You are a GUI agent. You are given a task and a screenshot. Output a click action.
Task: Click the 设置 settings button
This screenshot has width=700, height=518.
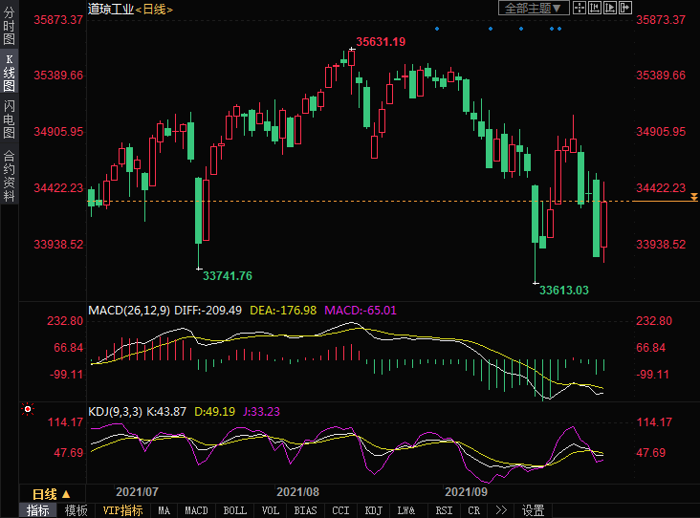click(534, 510)
